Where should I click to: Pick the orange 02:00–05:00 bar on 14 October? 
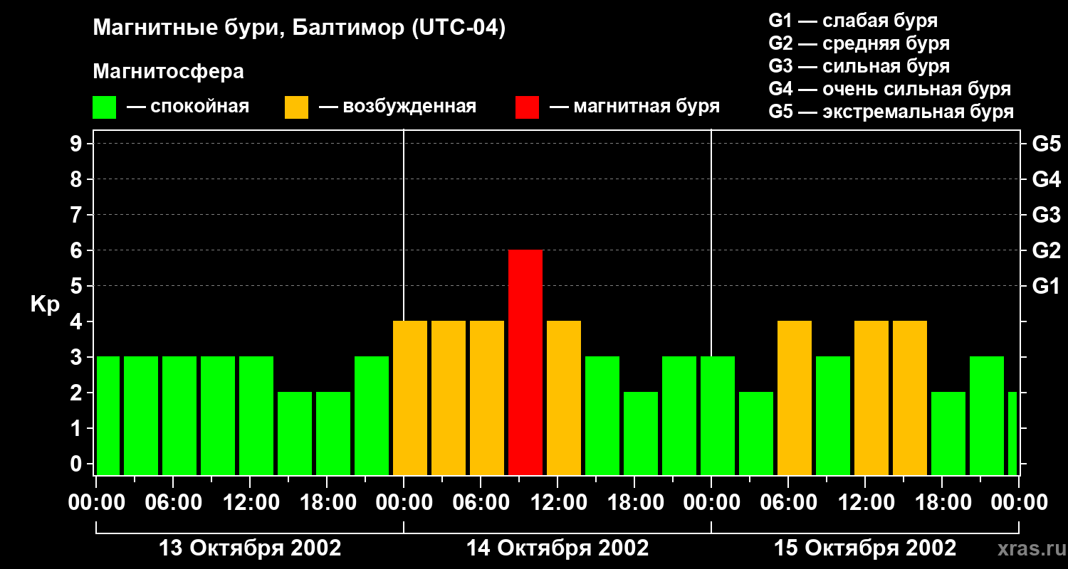pyautogui.click(x=449, y=398)
